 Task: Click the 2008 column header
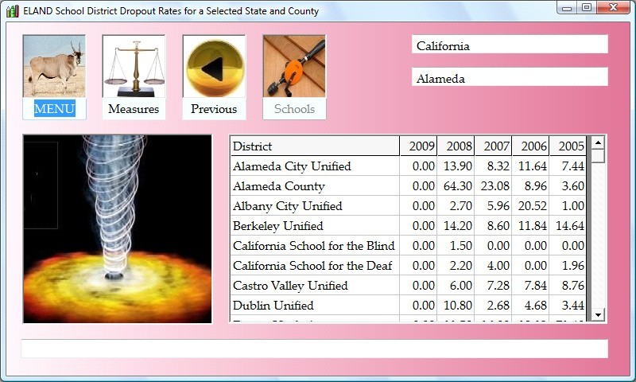pos(456,146)
